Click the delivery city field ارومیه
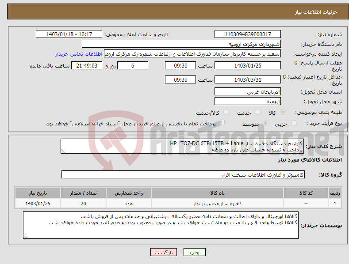Viewport: 349px width, 264px height. [x=248, y=102]
